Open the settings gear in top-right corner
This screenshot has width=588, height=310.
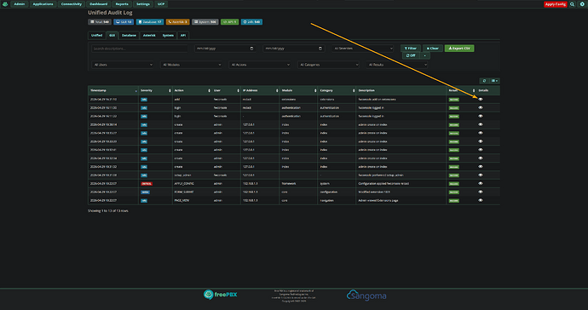582,4
